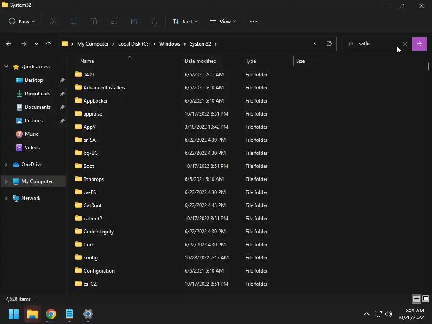Click the Delete trash can icon
432x324 pixels.
click(x=154, y=21)
